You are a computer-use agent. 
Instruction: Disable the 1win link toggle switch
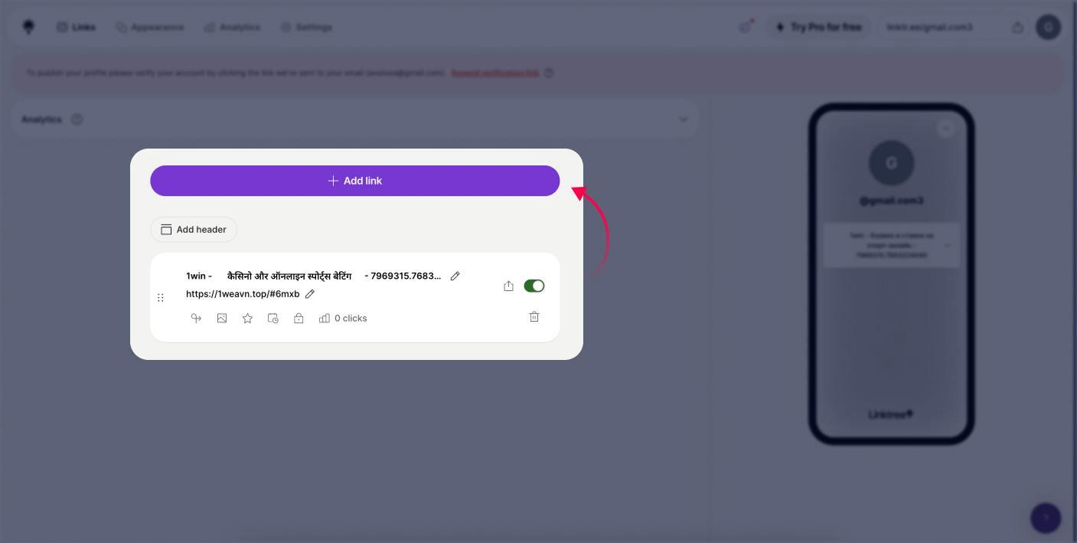(534, 286)
